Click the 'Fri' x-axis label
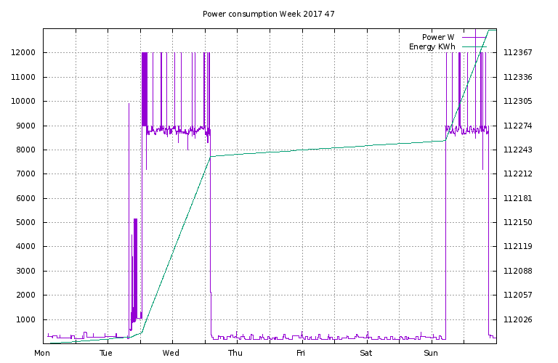The width and height of the screenshot is (558, 363). (x=301, y=353)
